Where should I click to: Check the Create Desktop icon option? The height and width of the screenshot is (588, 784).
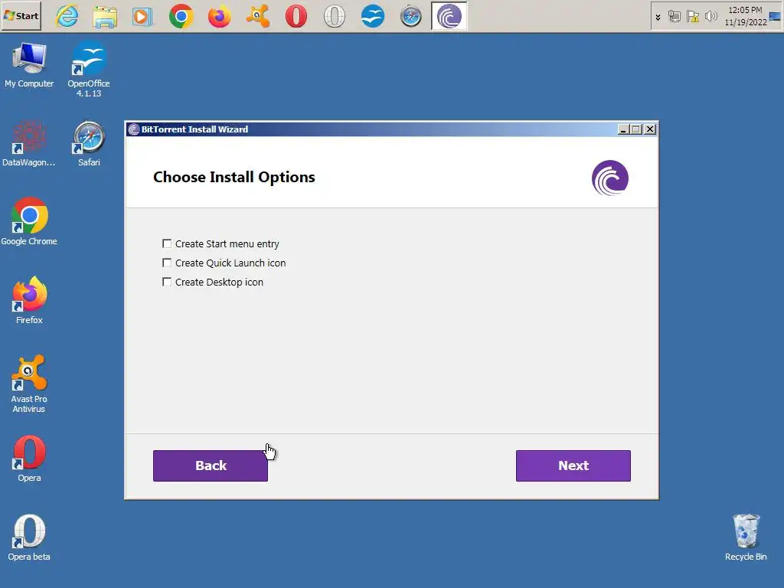pyautogui.click(x=167, y=282)
